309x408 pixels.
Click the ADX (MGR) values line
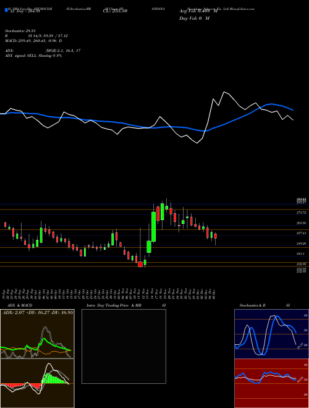43,51
